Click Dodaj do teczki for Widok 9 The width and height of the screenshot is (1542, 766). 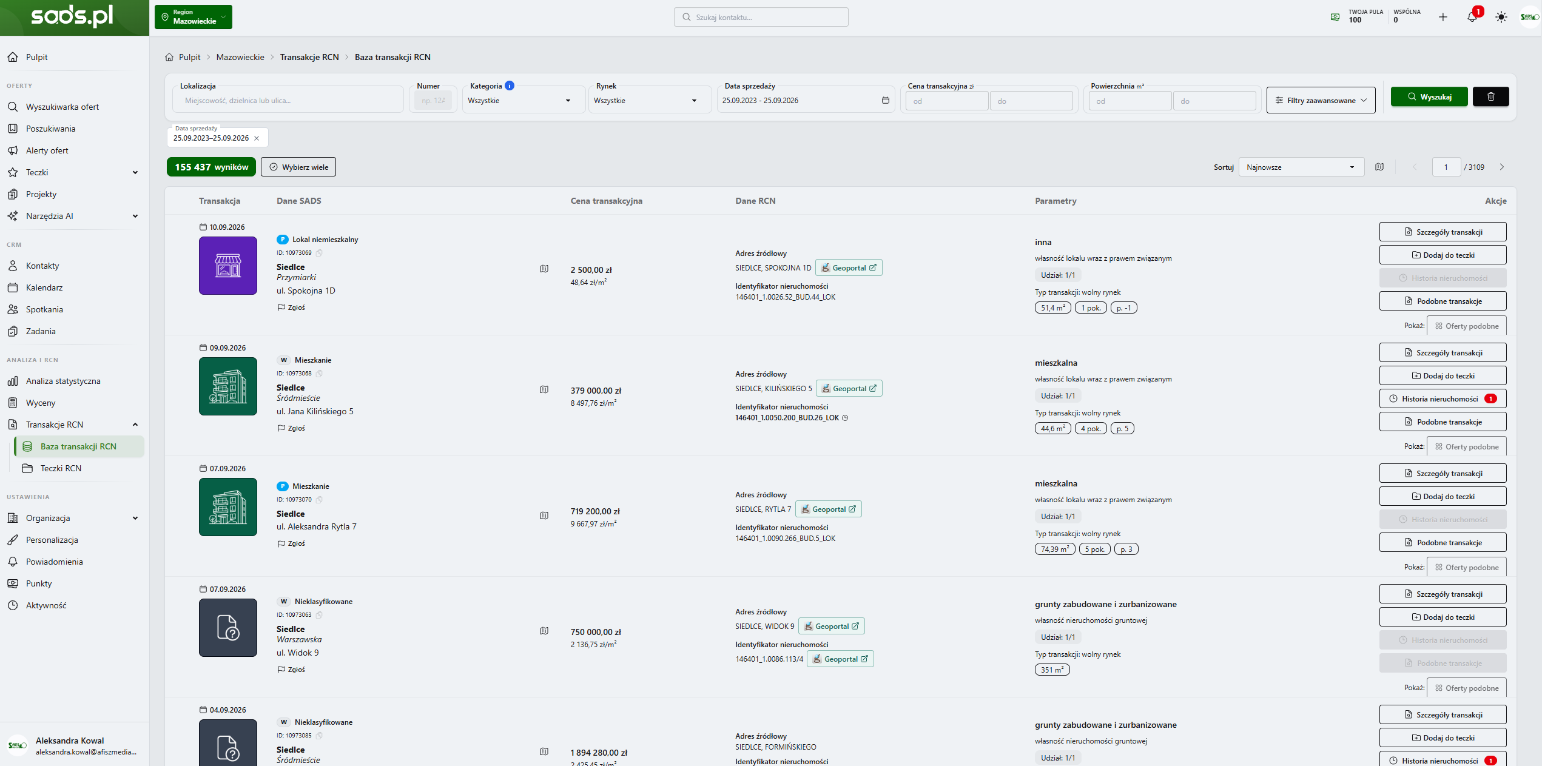[1443, 617]
